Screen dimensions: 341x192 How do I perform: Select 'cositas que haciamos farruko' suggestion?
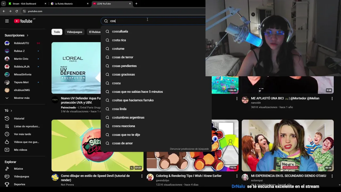156,100
